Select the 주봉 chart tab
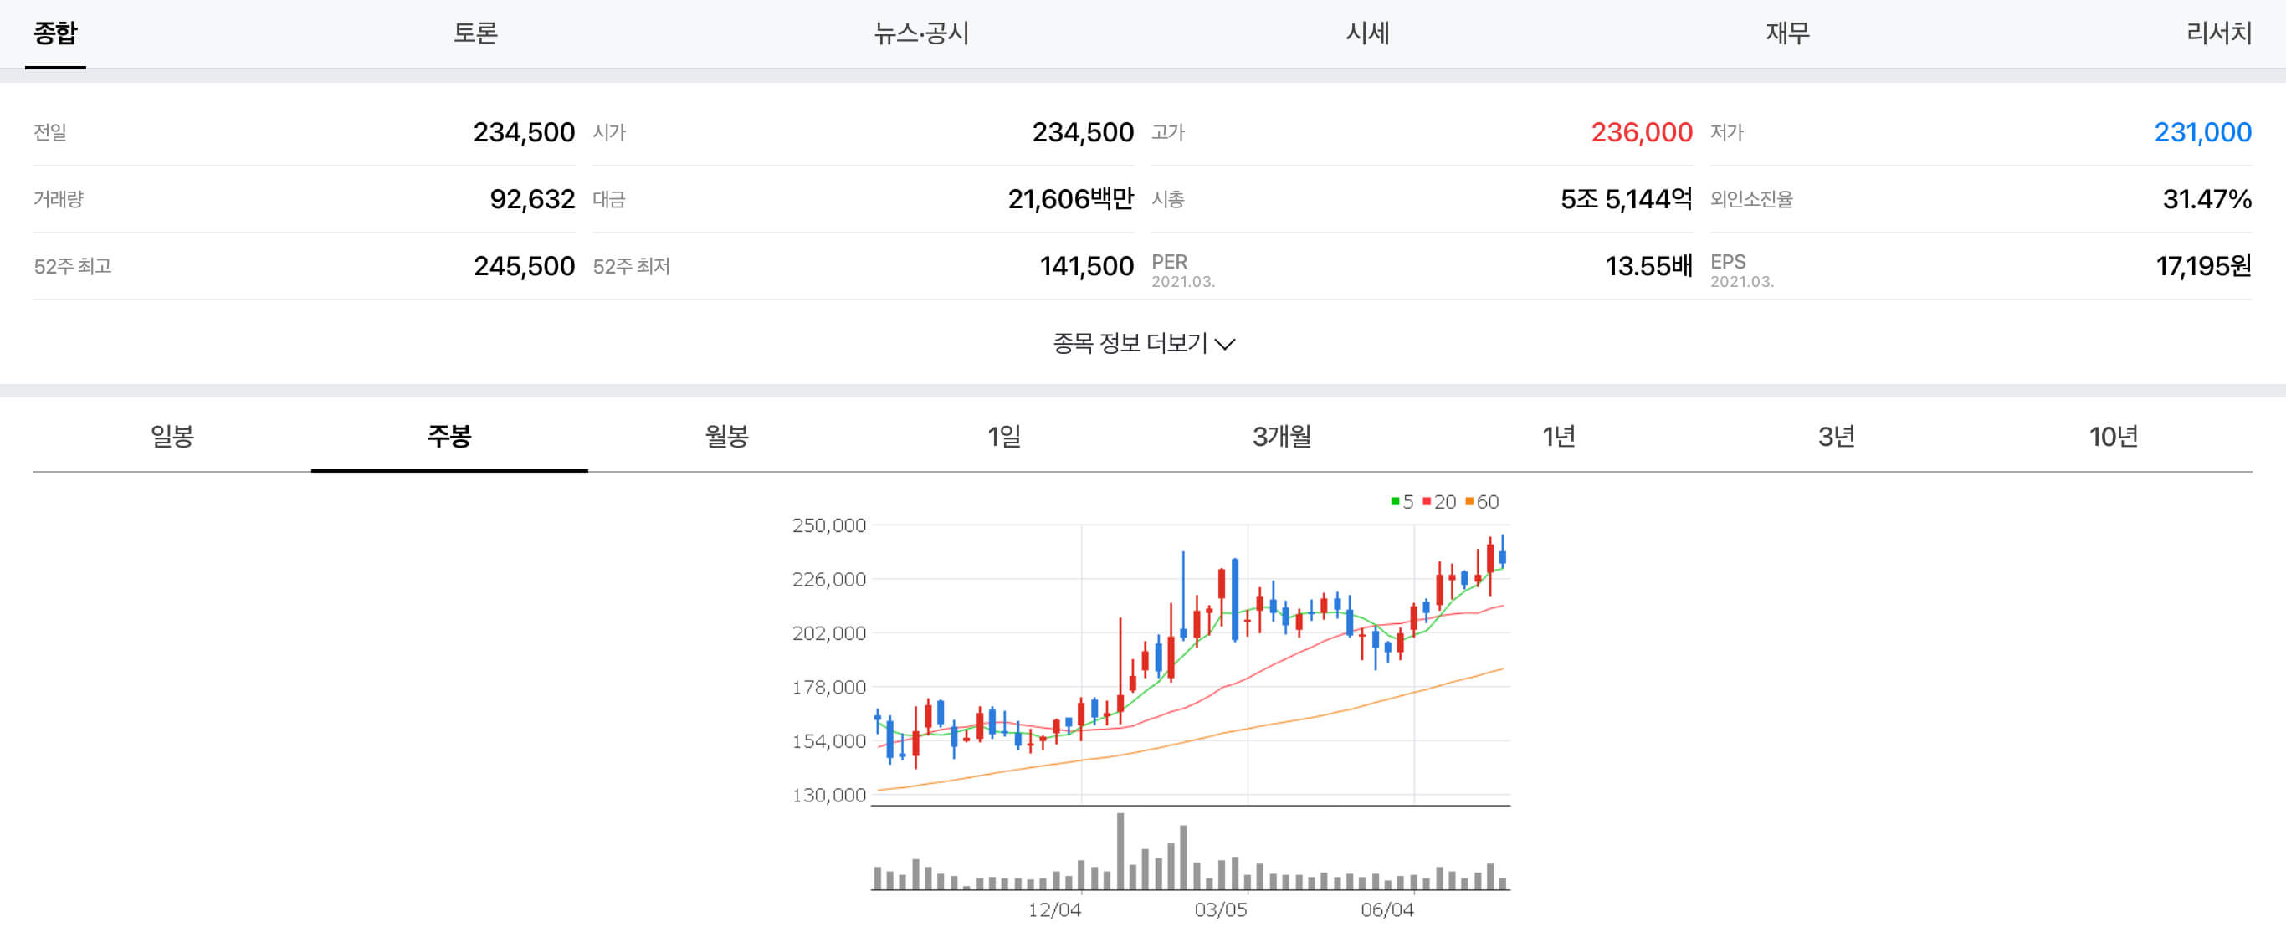This screenshot has height=932, width=2286. pyautogui.click(x=449, y=436)
